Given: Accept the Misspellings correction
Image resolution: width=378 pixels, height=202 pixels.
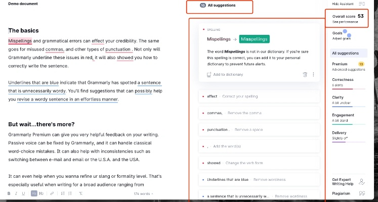Looking at the screenshot, I should click(x=255, y=39).
